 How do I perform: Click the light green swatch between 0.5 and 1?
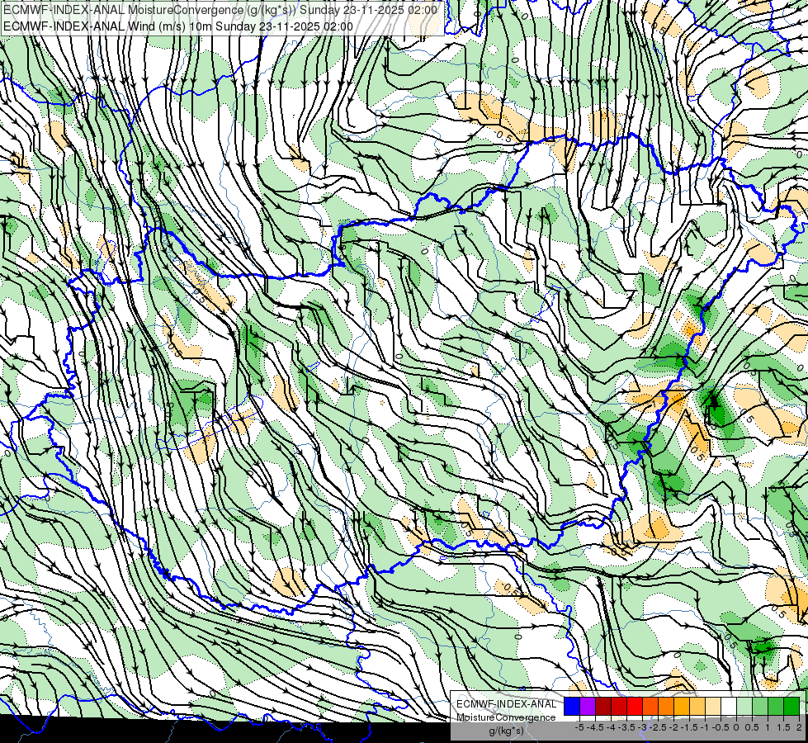[x=759, y=706]
